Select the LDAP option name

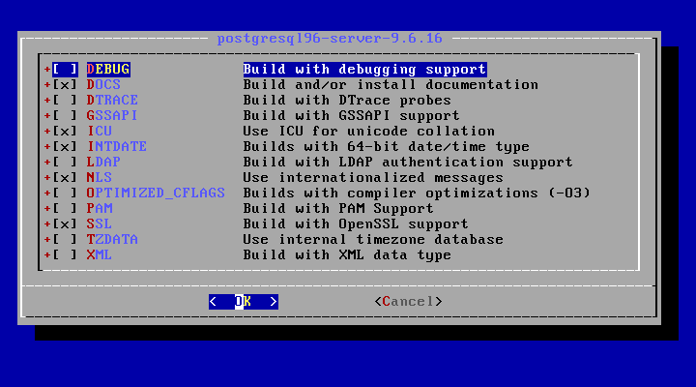pos(103,163)
